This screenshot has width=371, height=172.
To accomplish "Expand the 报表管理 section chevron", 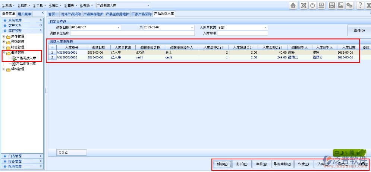I will click(41, 166).
